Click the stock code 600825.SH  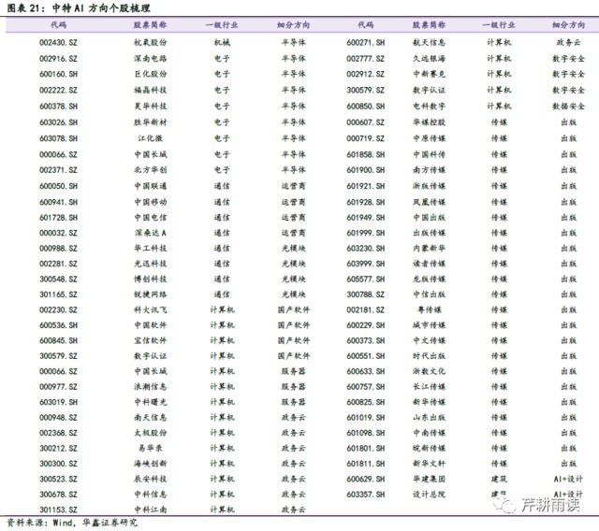point(366,402)
